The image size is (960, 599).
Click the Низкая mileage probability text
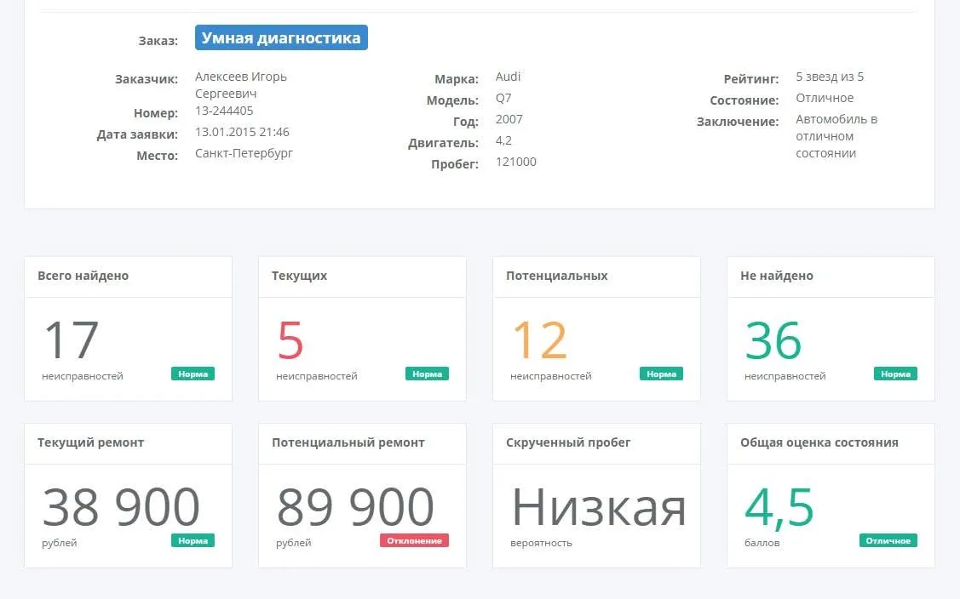(x=599, y=507)
